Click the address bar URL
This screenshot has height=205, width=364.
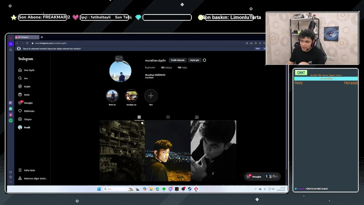51,43
